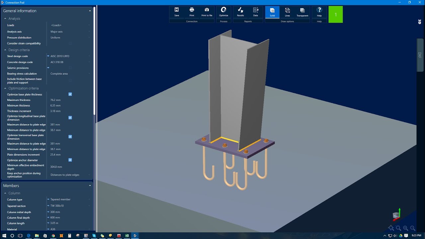Click the green connection number swatch
This screenshot has width=425, height=239.
click(x=335, y=14)
